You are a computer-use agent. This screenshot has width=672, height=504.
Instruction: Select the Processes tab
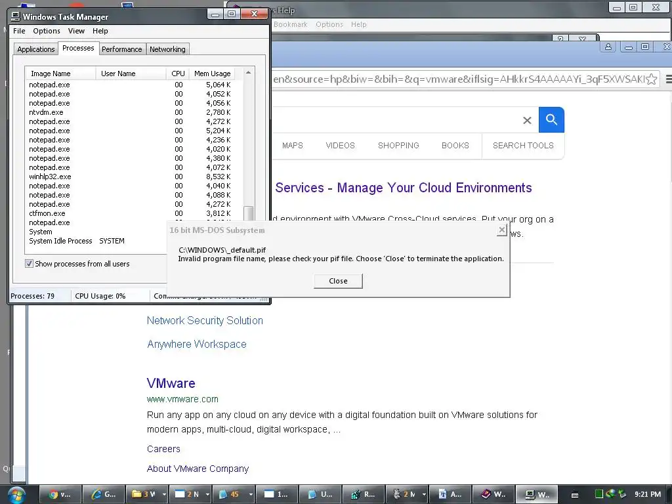tap(78, 48)
